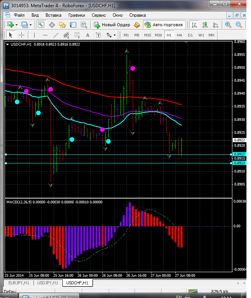
Task: Expand the Profiles dropdown arrow
Action: tap(30, 25)
